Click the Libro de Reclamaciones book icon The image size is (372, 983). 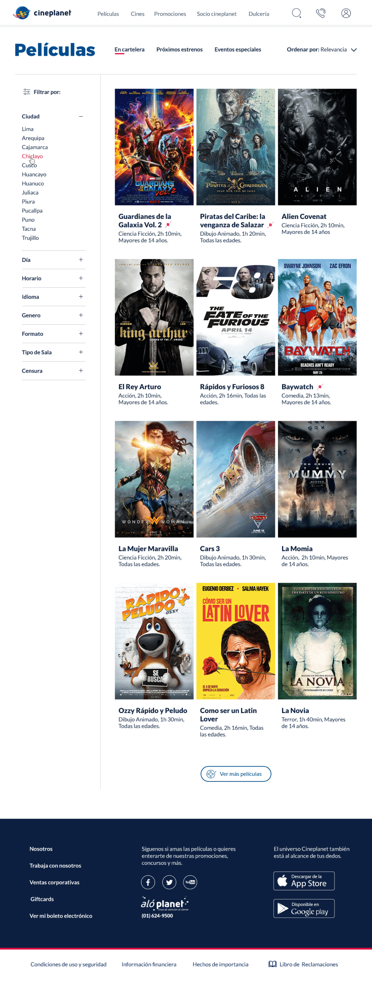click(273, 964)
